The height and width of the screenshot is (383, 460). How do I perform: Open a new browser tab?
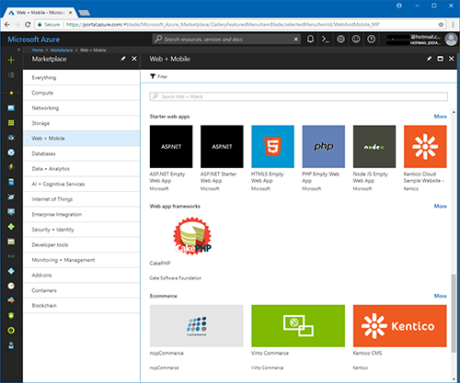click(84, 13)
